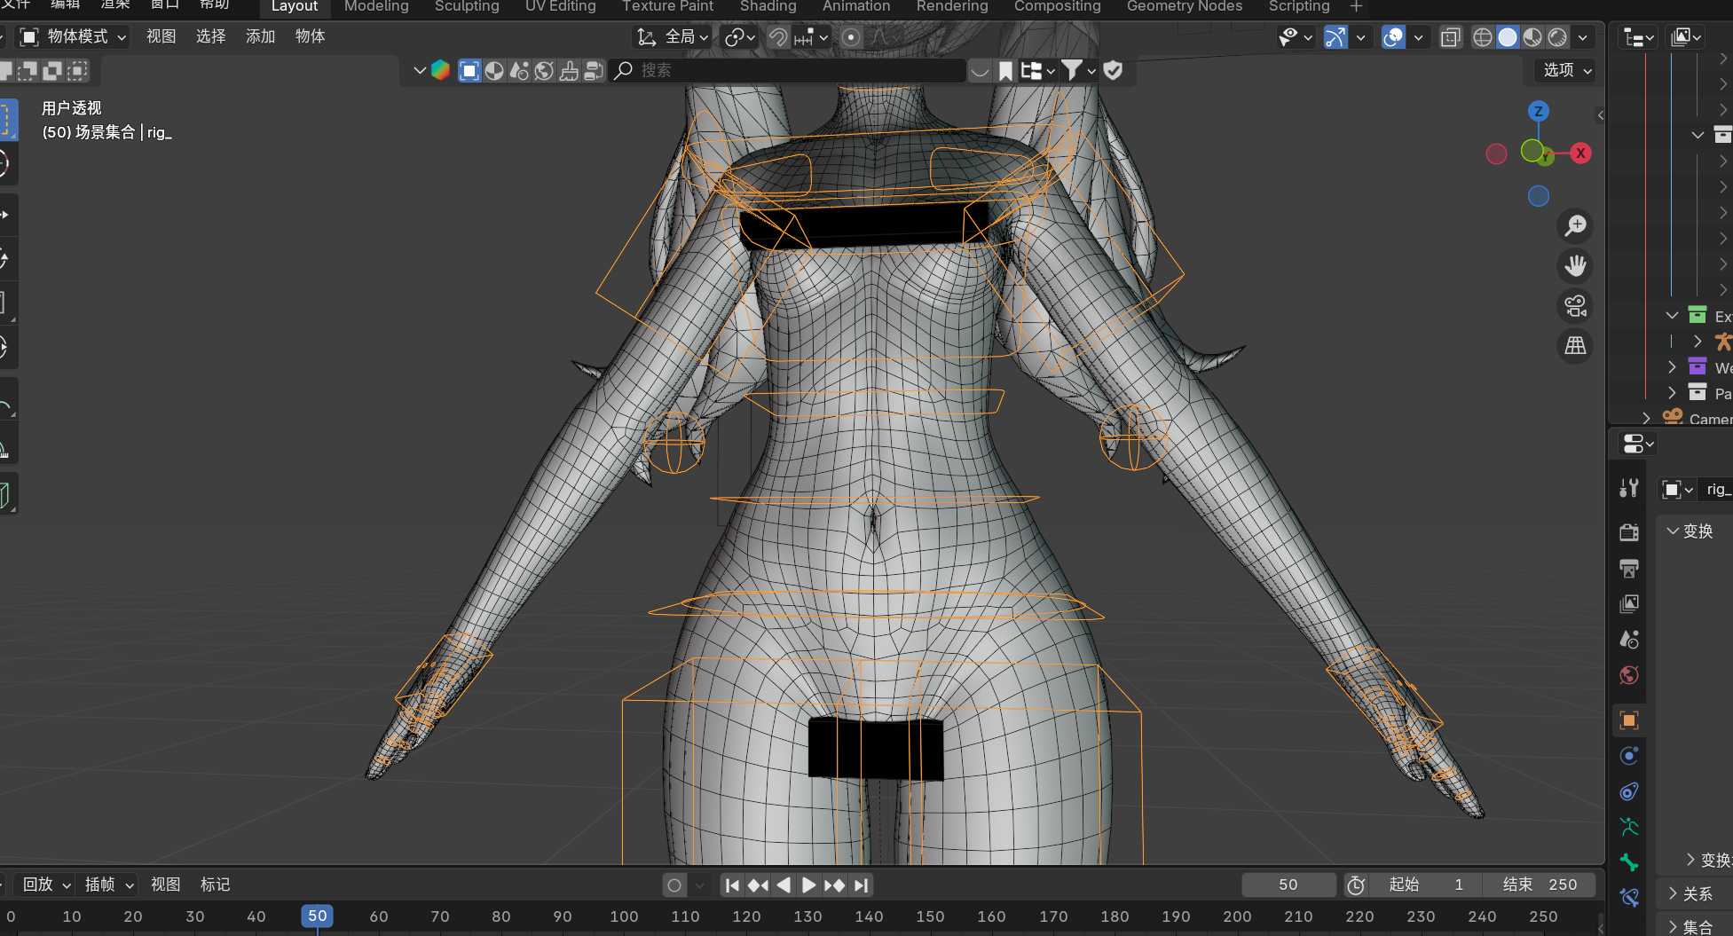Open the 添加 menu in viewport header
The height and width of the screenshot is (936, 1733).
(x=260, y=37)
